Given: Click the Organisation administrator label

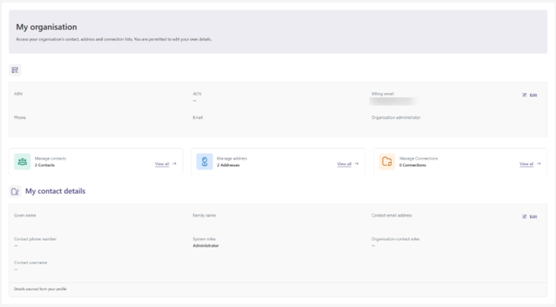Looking at the screenshot, I should click(x=396, y=117).
